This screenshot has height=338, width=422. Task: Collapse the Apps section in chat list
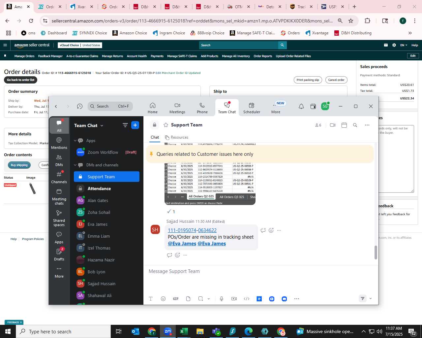(75, 141)
